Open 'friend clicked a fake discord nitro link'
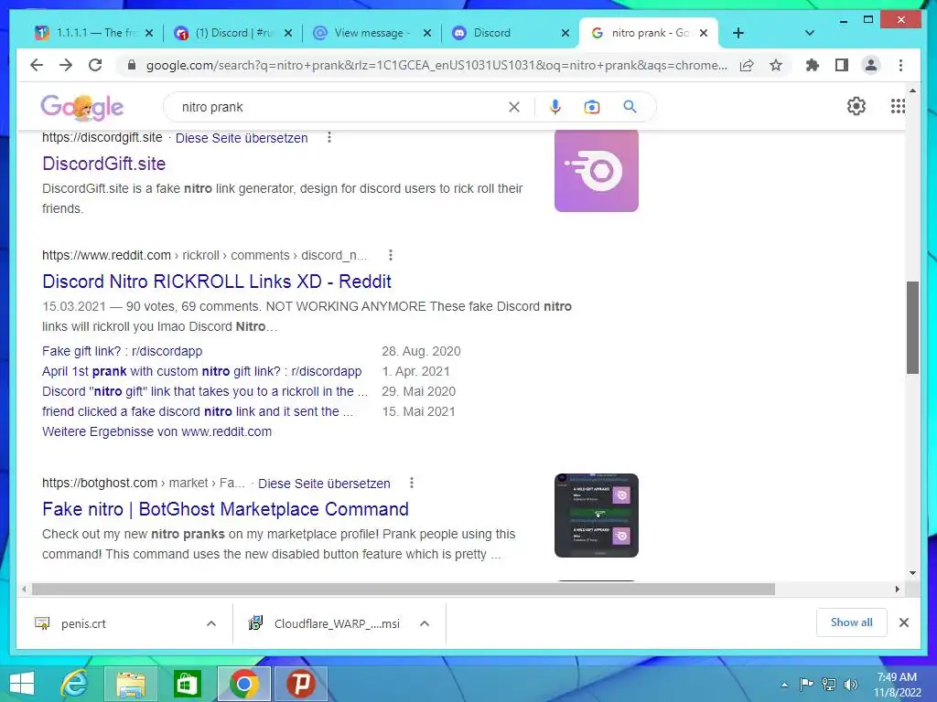937x702 pixels. click(x=198, y=411)
